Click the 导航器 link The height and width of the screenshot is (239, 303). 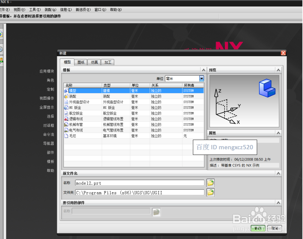point(48,143)
